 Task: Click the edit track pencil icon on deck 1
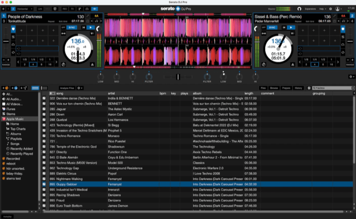click(88, 16)
